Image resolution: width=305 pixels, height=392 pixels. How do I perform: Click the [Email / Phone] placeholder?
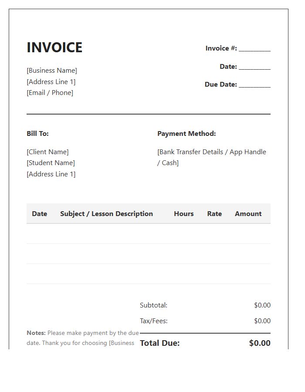point(50,93)
